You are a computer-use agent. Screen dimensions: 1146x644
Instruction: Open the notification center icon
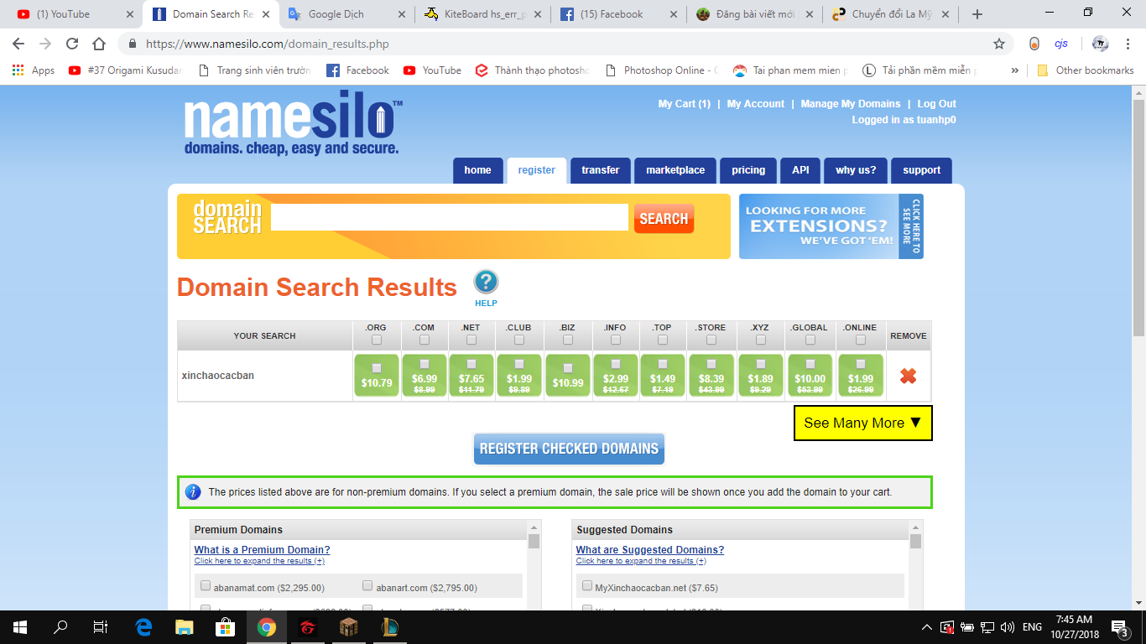pyautogui.click(x=1119, y=627)
